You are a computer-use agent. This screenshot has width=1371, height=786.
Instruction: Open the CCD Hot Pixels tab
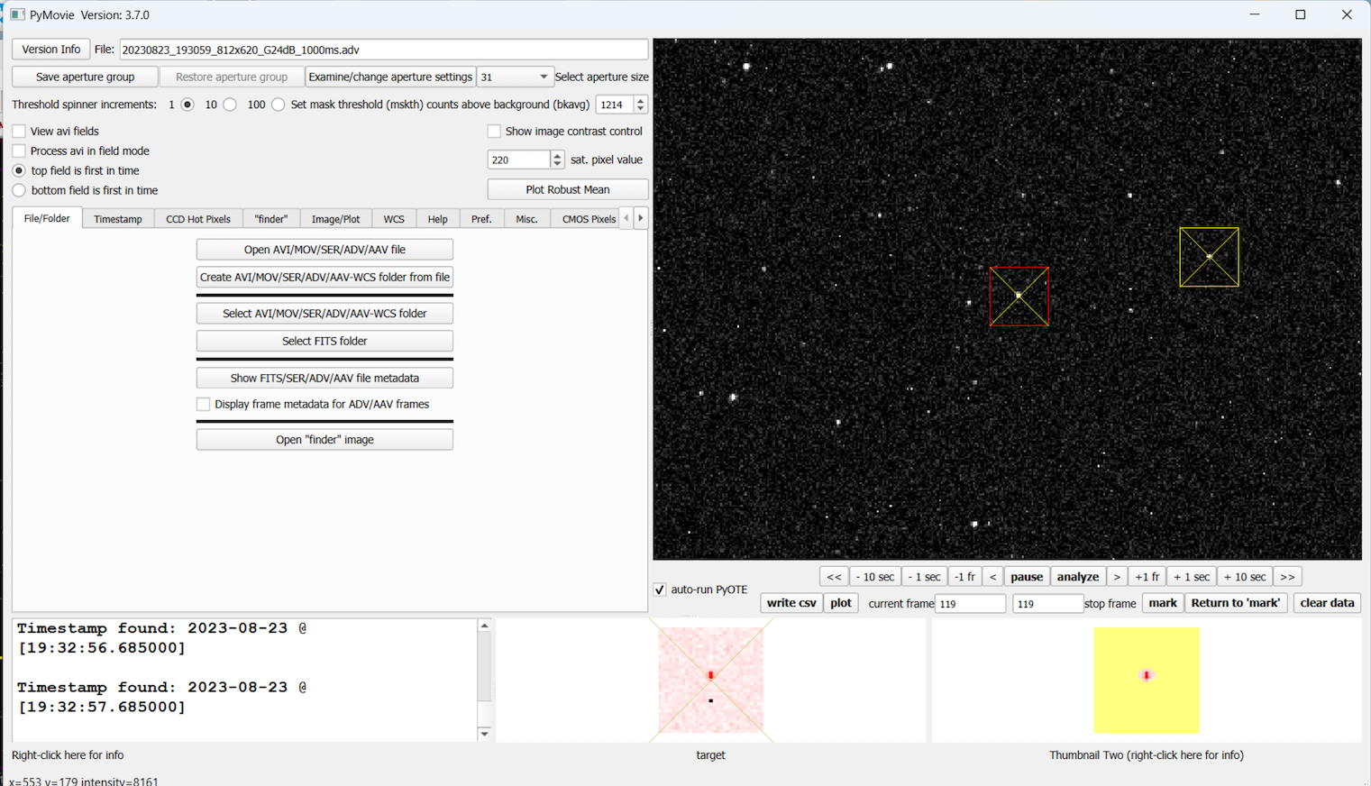point(198,219)
